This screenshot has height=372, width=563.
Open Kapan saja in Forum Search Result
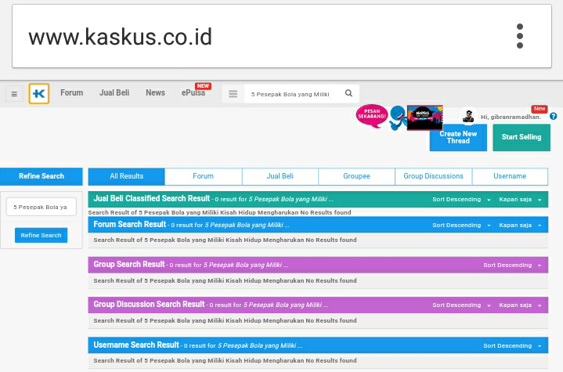[x=520, y=225]
